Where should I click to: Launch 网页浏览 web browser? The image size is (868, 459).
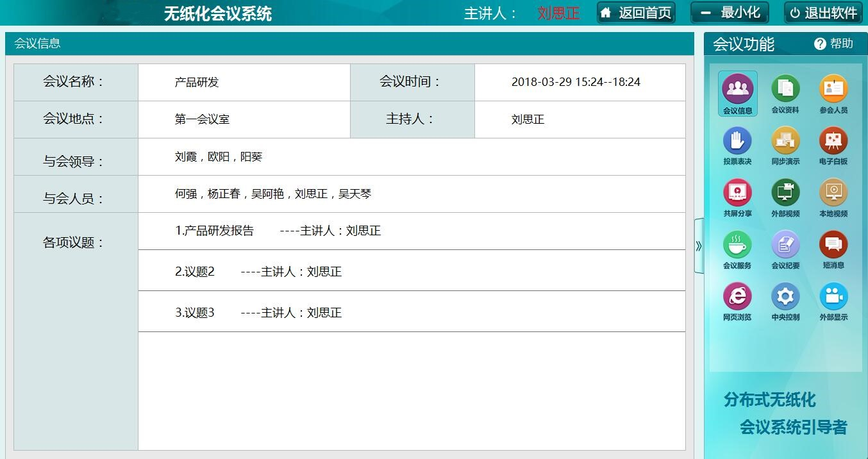737,301
